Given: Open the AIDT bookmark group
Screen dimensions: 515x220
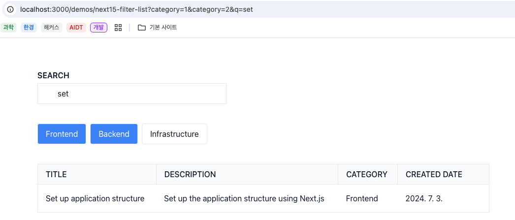Looking at the screenshot, I should coord(76,28).
